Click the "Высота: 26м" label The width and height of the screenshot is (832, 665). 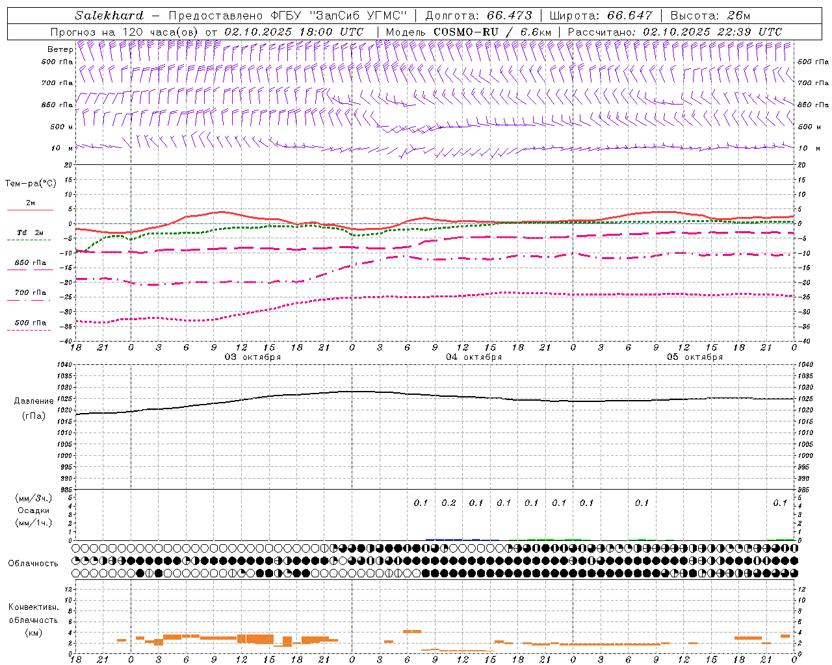tap(710, 16)
